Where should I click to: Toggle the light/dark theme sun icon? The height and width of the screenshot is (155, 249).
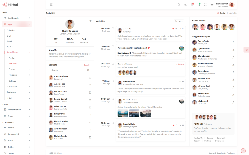click(212, 5)
